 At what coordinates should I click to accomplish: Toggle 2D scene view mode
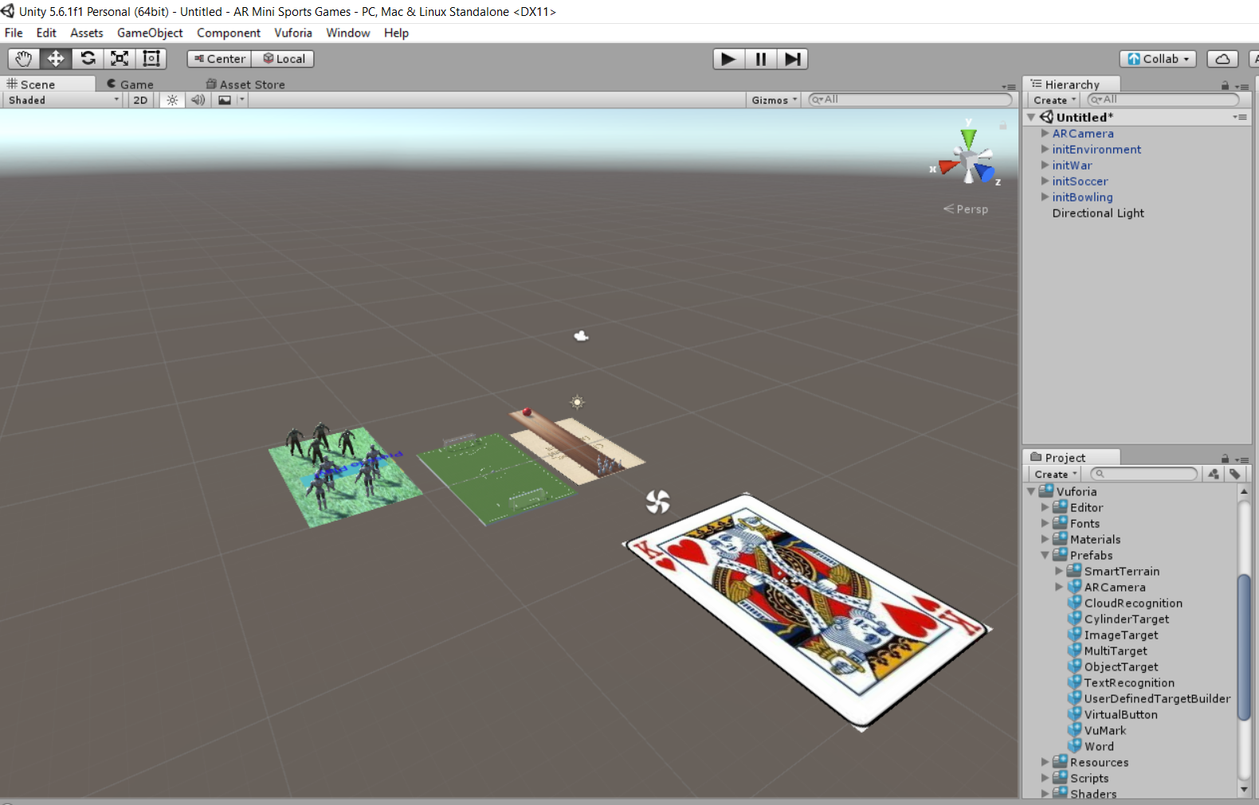[x=140, y=100]
